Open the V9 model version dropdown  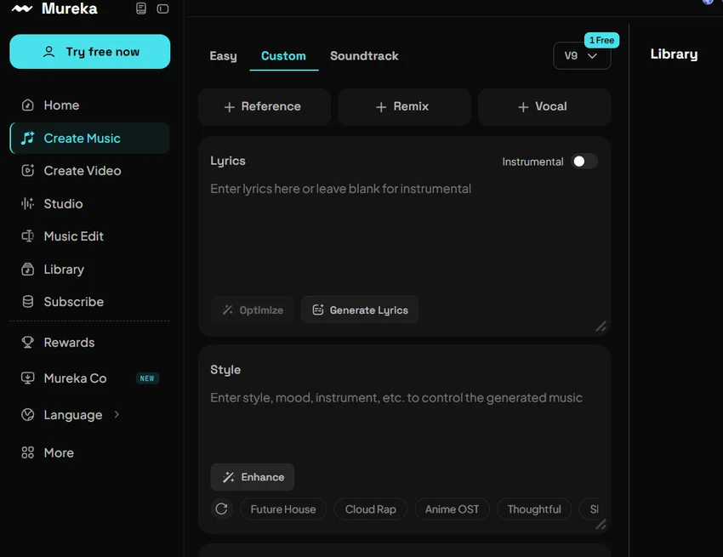coord(582,56)
